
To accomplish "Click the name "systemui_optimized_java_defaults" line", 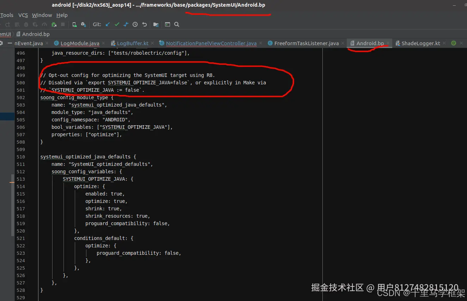I will tap(109, 105).
